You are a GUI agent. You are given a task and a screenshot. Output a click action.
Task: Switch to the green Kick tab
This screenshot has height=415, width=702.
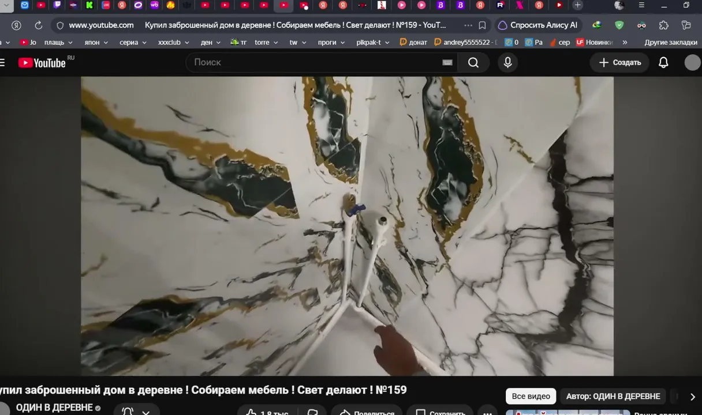[89, 5]
